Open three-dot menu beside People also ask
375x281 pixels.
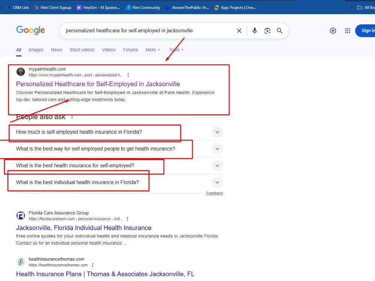(x=72, y=117)
